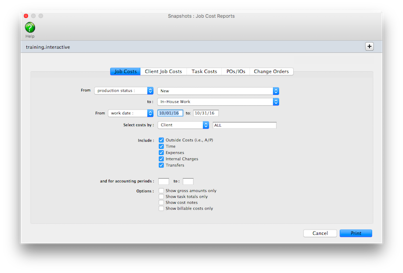Open the Select costs by Client dropdown

(183, 125)
